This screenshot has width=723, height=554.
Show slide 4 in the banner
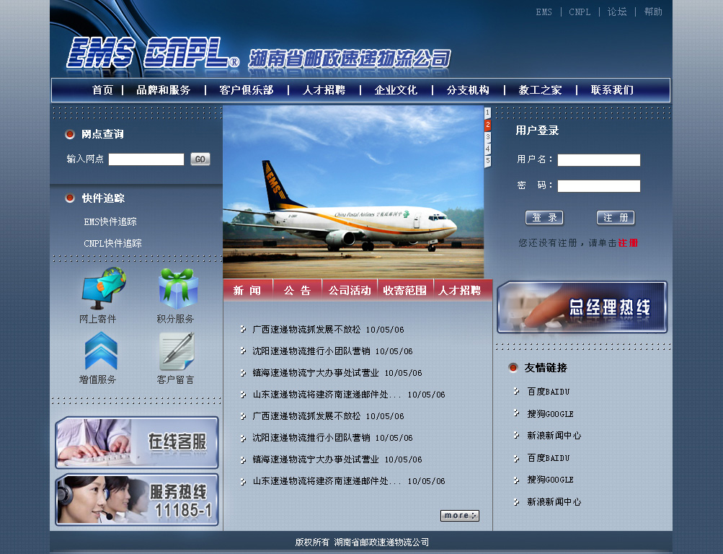pos(487,149)
